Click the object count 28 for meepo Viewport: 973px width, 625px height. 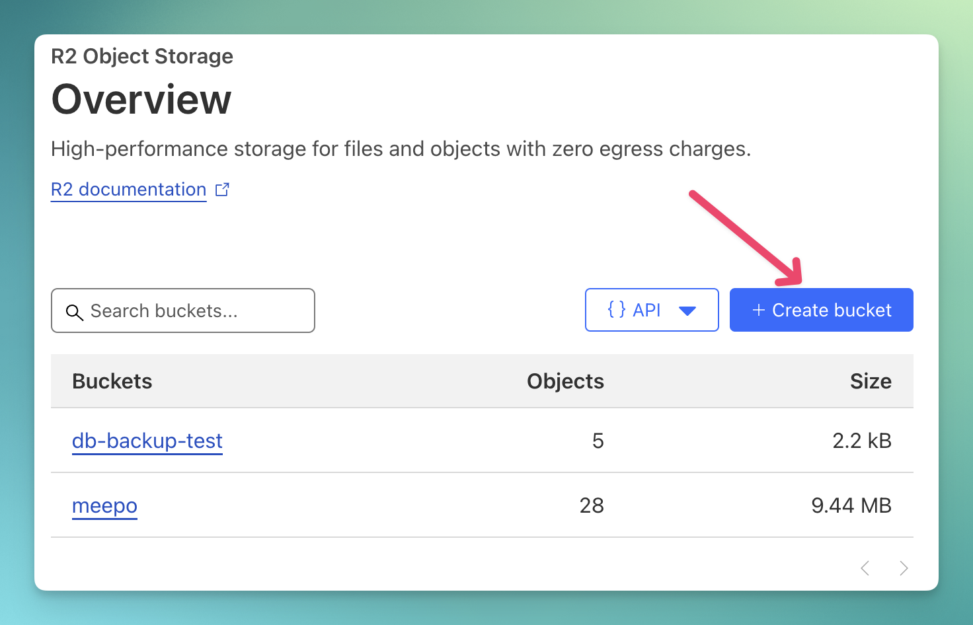click(x=592, y=505)
